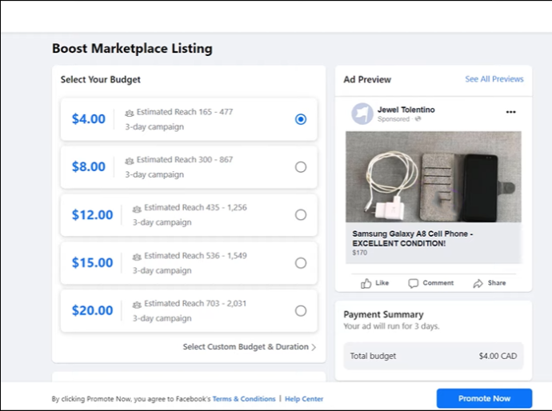The height and width of the screenshot is (411, 552).
Task: Click the people icon beside Estimated Reach 536 - 1,549
Action: tap(137, 257)
